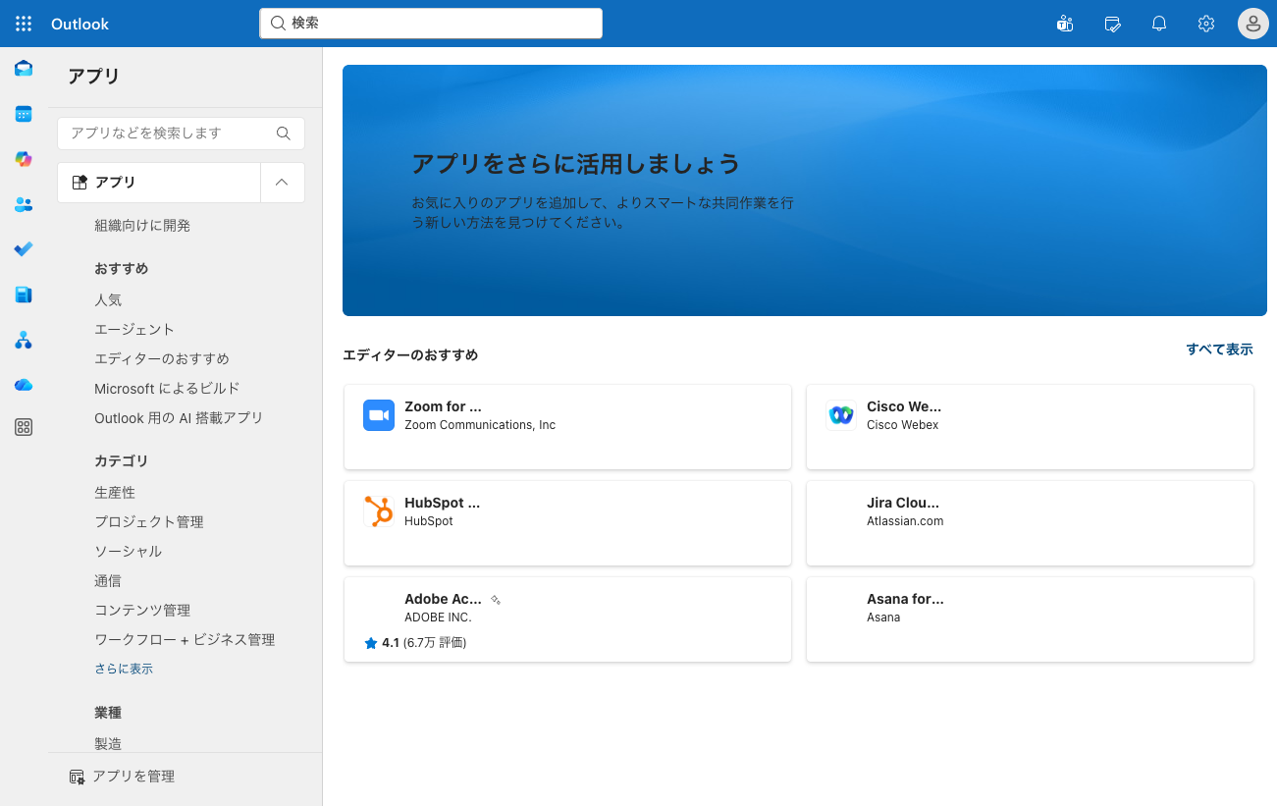Select エディターのおすすめ in the sidebar
Screen dimensions: 1277x806
pyautogui.click(x=162, y=358)
